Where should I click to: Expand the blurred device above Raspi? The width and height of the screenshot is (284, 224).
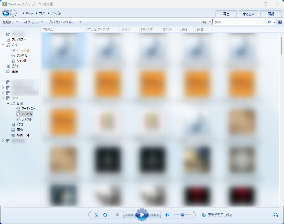pyautogui.click(x=3, y=93)
